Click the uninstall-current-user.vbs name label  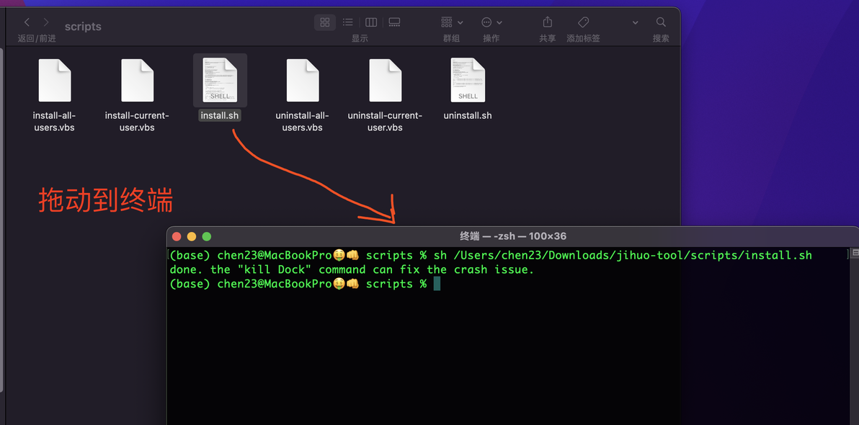[385, 122]
